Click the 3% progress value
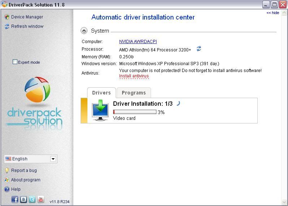Screen dimensions: 288x206 coord(161,112)
